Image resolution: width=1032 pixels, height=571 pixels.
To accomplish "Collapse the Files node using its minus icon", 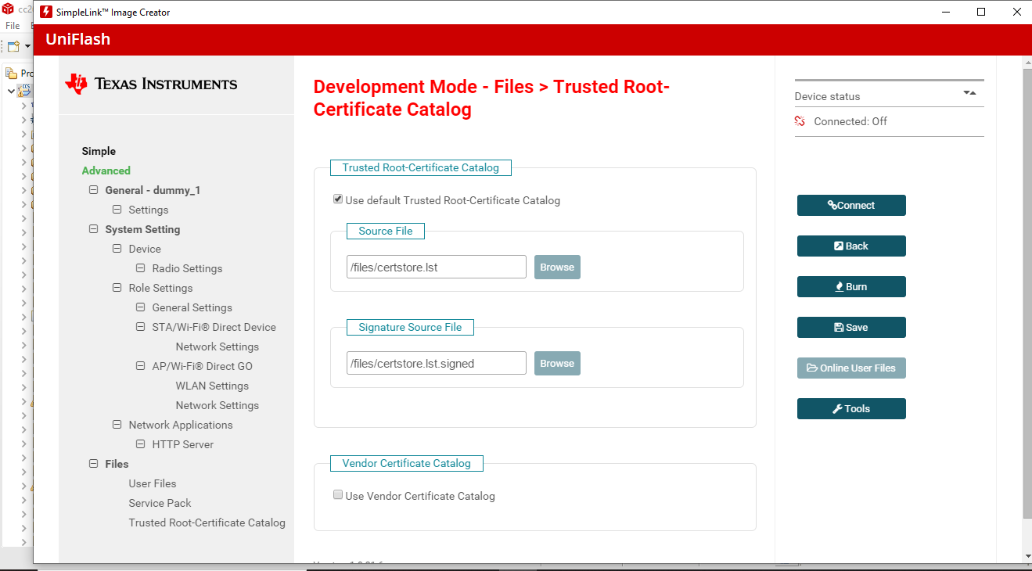I will (x=93, y=464).
